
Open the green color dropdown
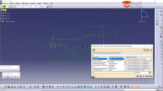tap(8, 7)
